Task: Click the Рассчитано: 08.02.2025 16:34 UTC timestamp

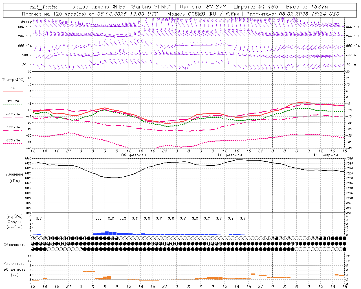Action: tap(293, 14)
